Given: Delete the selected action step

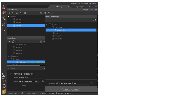Looking at the screenshot, I should (17, 42).
